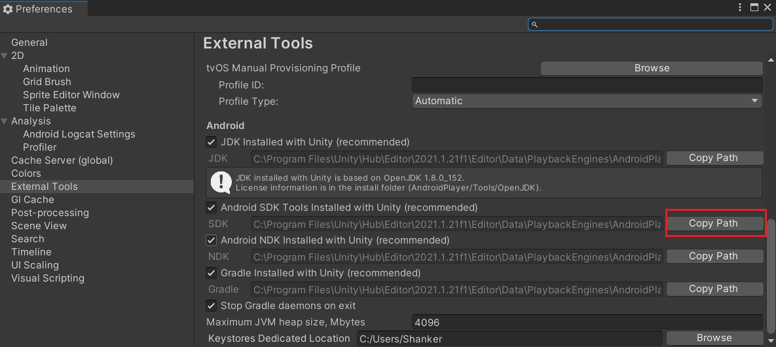Collapse the Analysis category triangle
Screen dimensions: 776x347
click(x=5, y=120)
